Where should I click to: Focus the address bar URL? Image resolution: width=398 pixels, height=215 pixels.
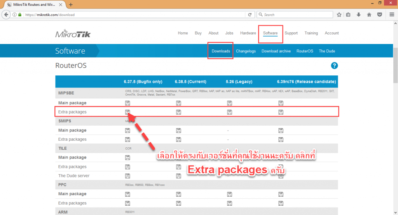click(x=134, y=15)
